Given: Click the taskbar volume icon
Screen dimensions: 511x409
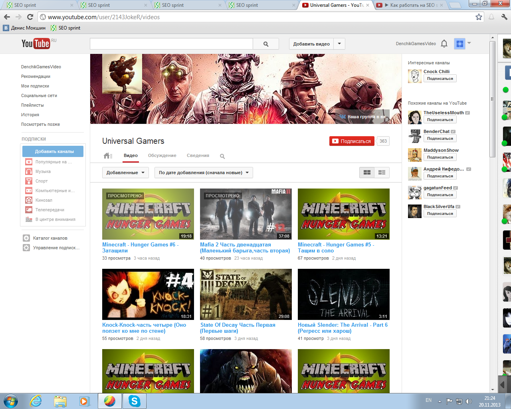Looking at the screenshot, I should click(469, 401).
